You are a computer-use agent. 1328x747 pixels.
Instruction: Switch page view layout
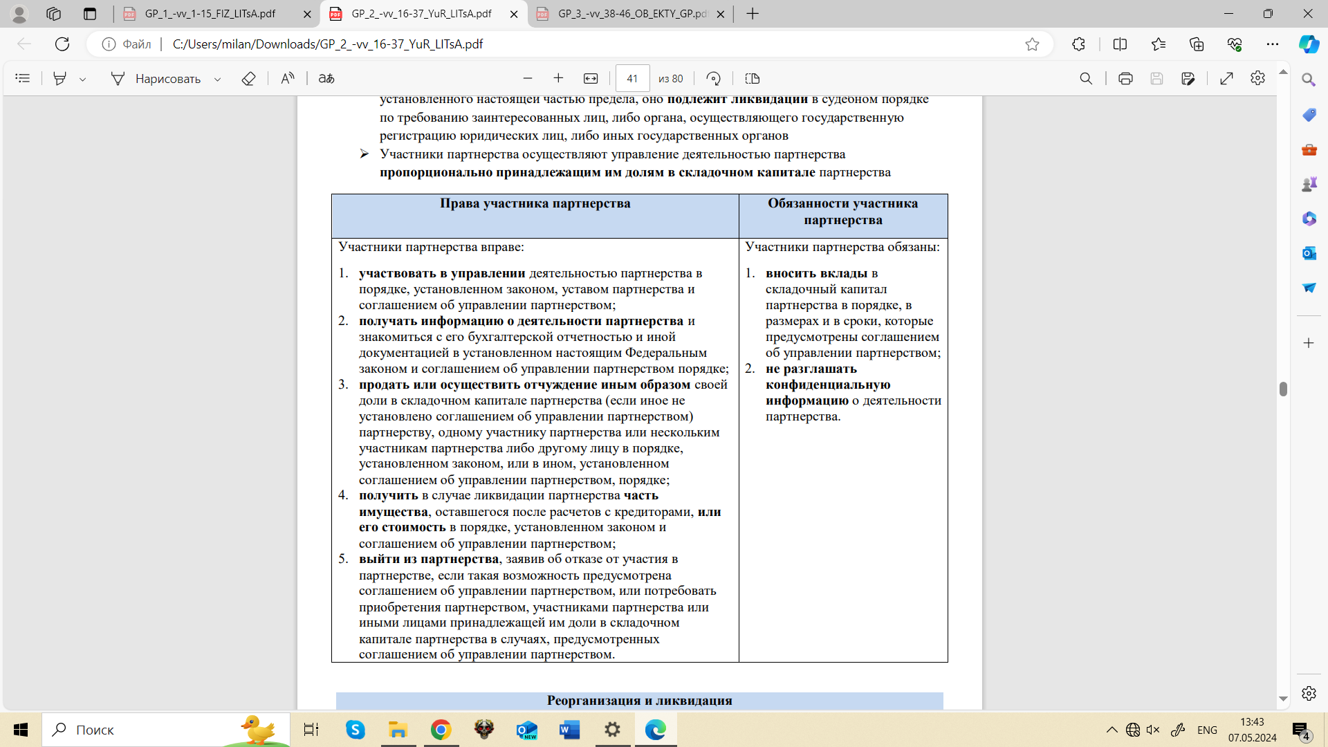(x=753, y=78)
